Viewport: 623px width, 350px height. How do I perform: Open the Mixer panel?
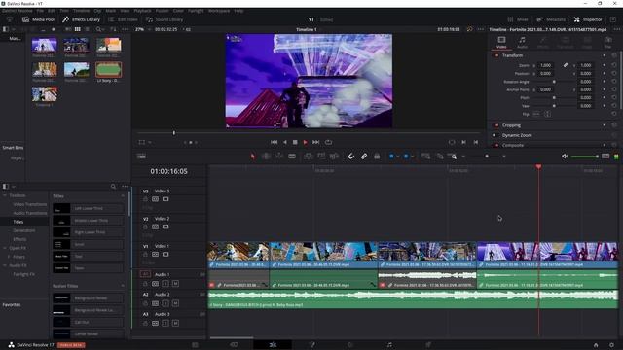(518, 19)
